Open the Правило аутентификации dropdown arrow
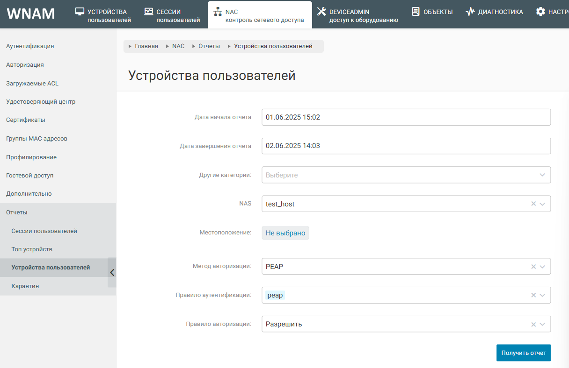Viewport: 569px width, 368px height. pos(542,295)
